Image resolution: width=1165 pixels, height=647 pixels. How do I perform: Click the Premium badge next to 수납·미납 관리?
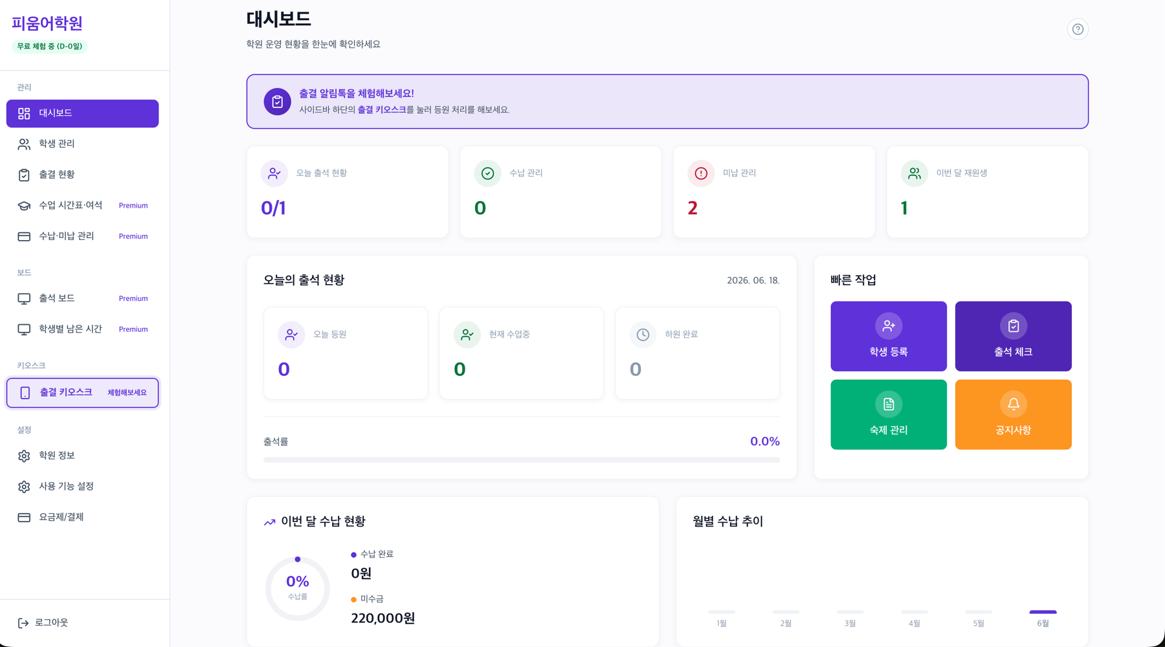point(133,237)
